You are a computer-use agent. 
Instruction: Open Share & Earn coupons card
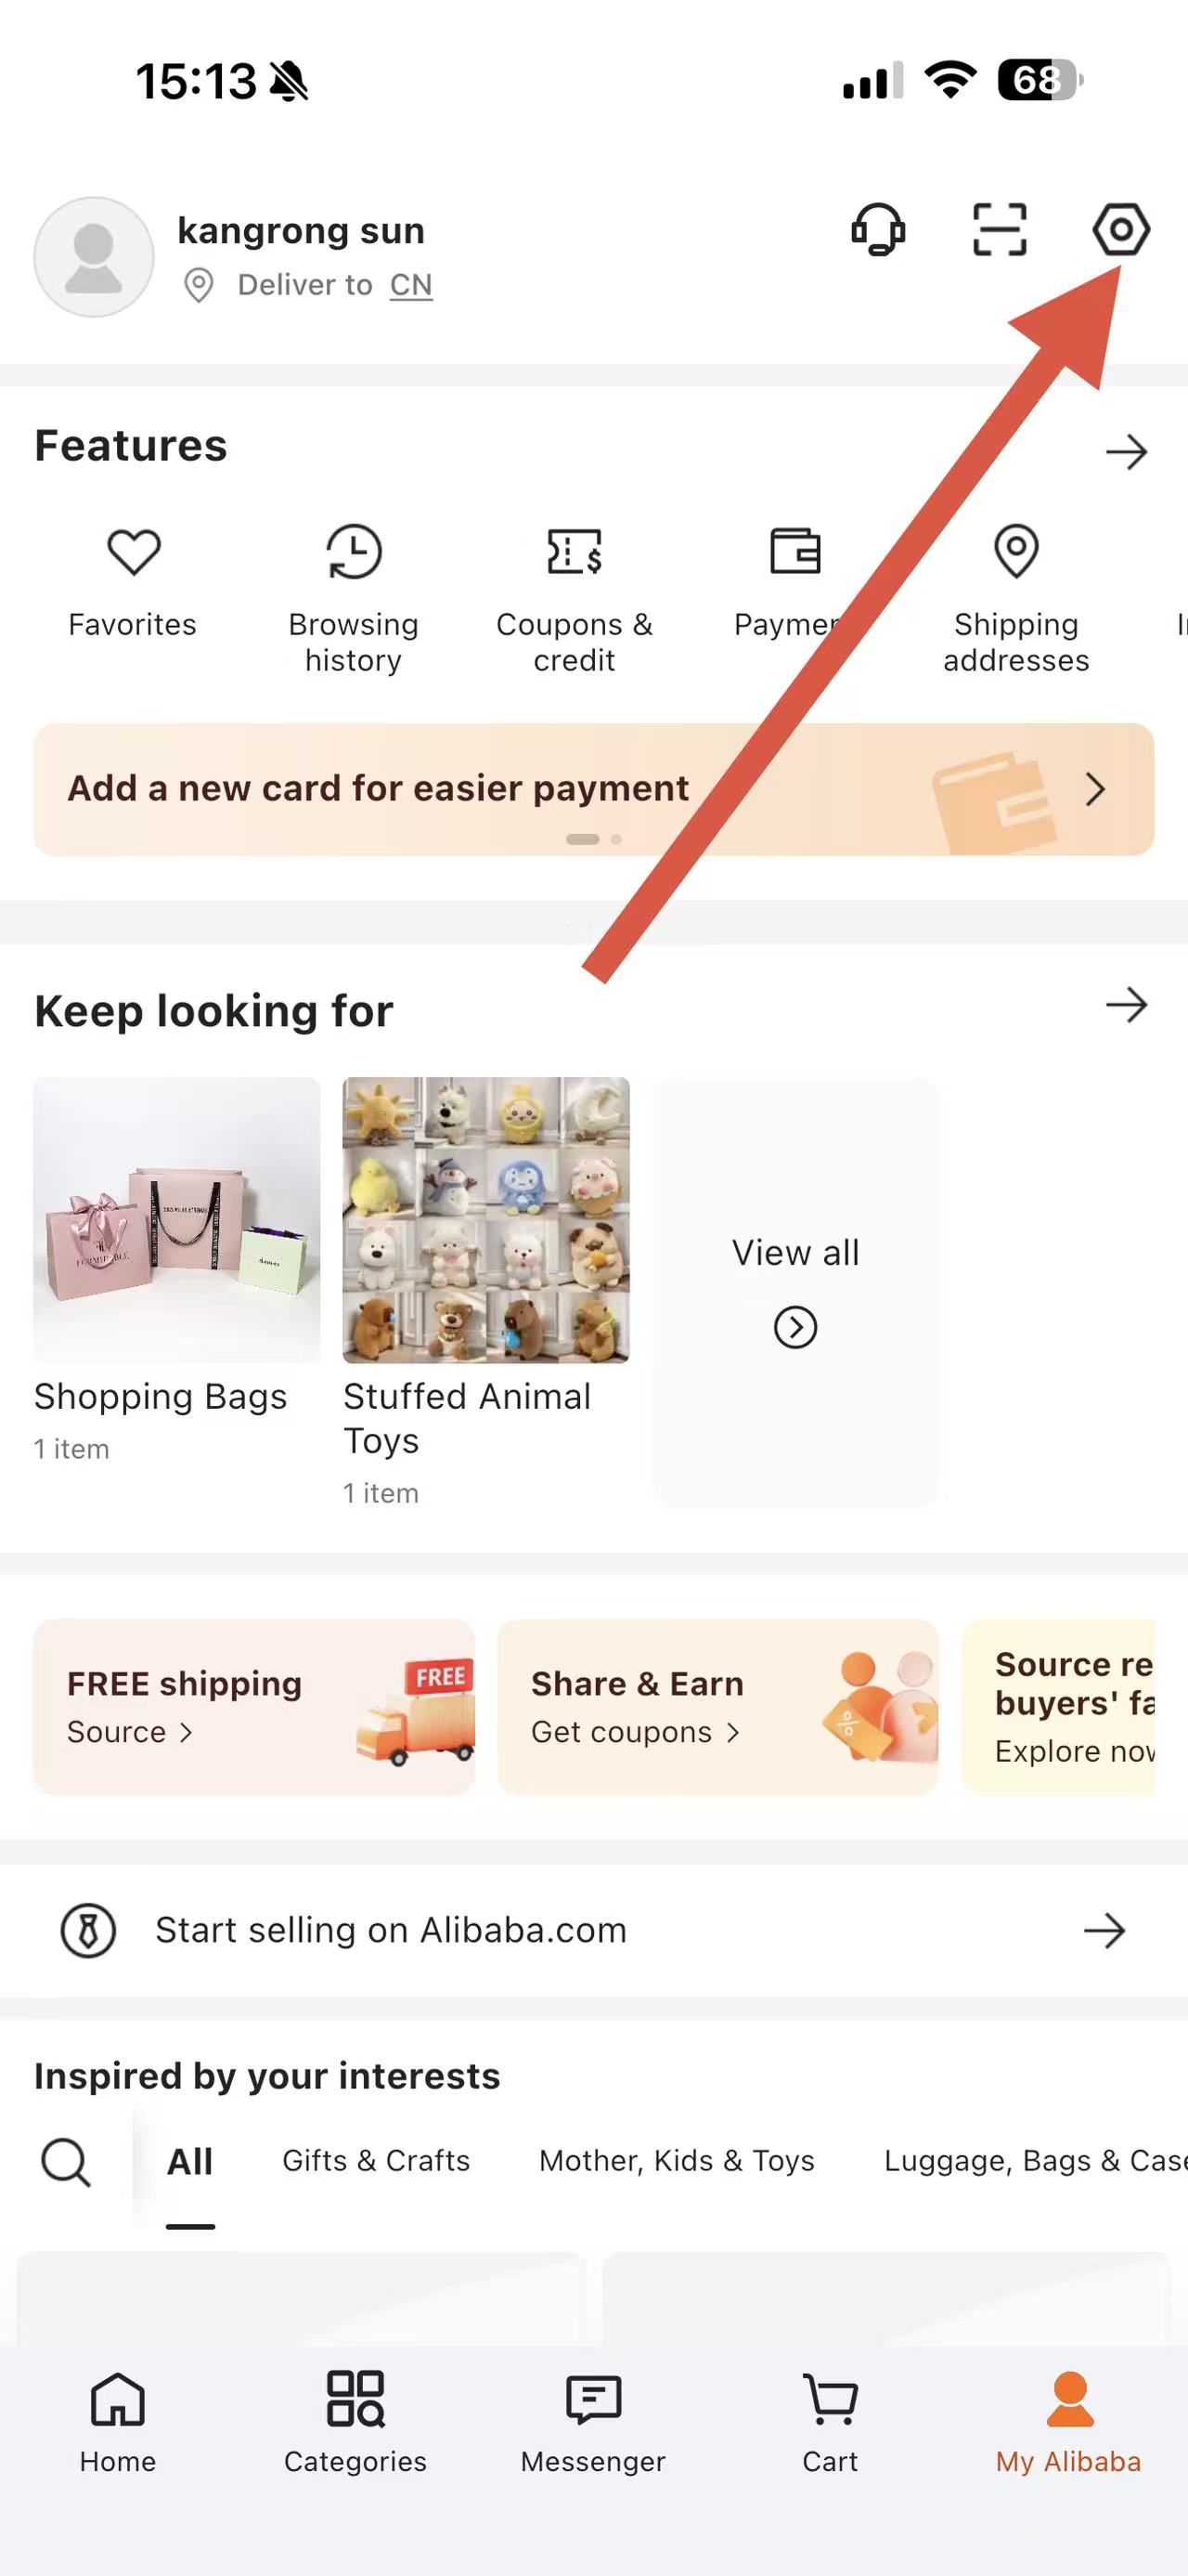(717, 1707)
